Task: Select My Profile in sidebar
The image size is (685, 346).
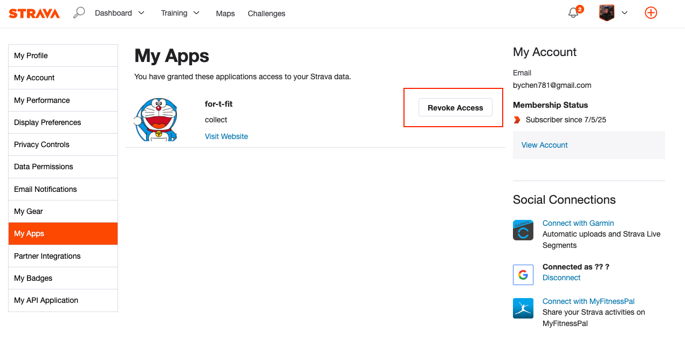Action: [x=63, y=56]
